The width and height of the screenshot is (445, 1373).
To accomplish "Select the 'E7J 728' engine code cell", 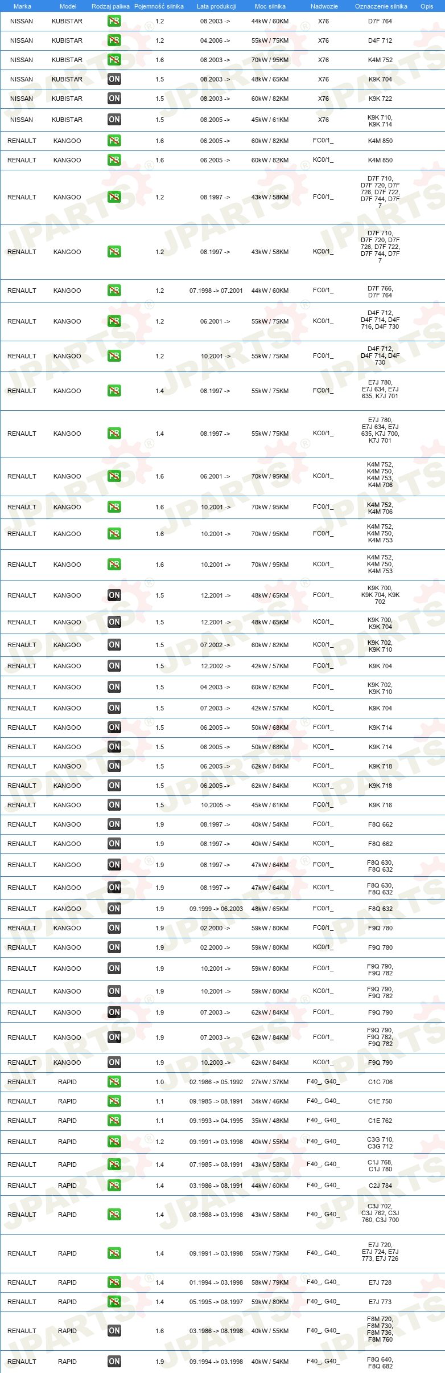I will coord(380,1282).
